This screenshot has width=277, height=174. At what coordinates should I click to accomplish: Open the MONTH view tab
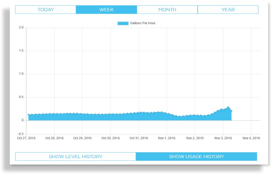tap(167, 10)
